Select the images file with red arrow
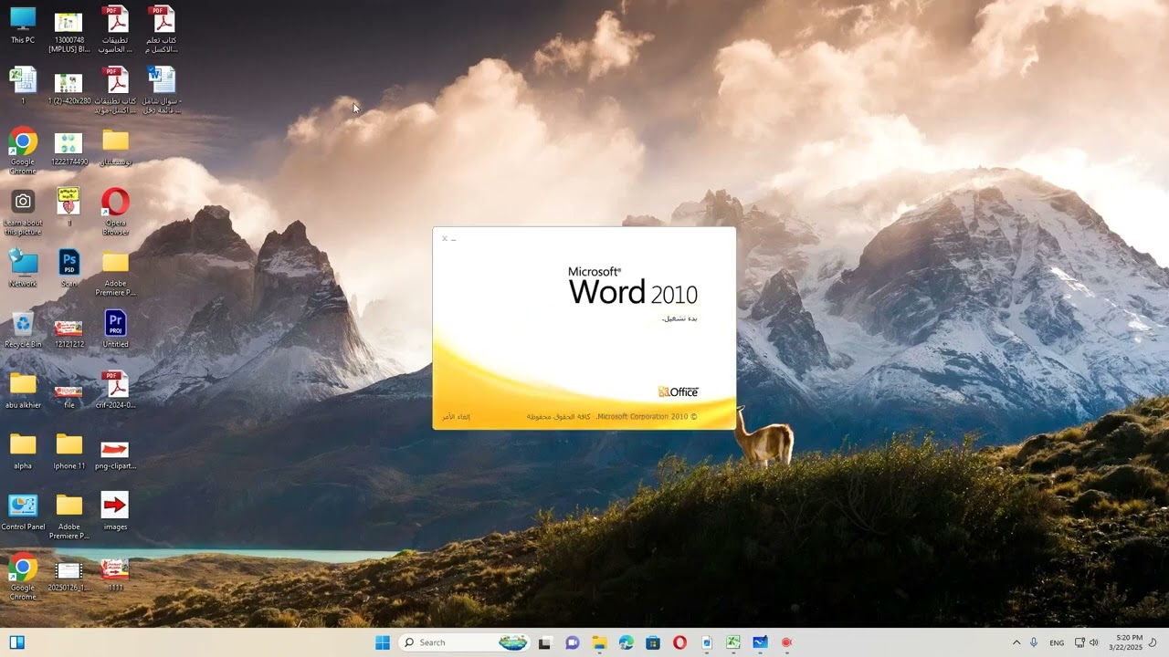The height and width of the screenshot is (657, 1169). (x=115, y=512)
